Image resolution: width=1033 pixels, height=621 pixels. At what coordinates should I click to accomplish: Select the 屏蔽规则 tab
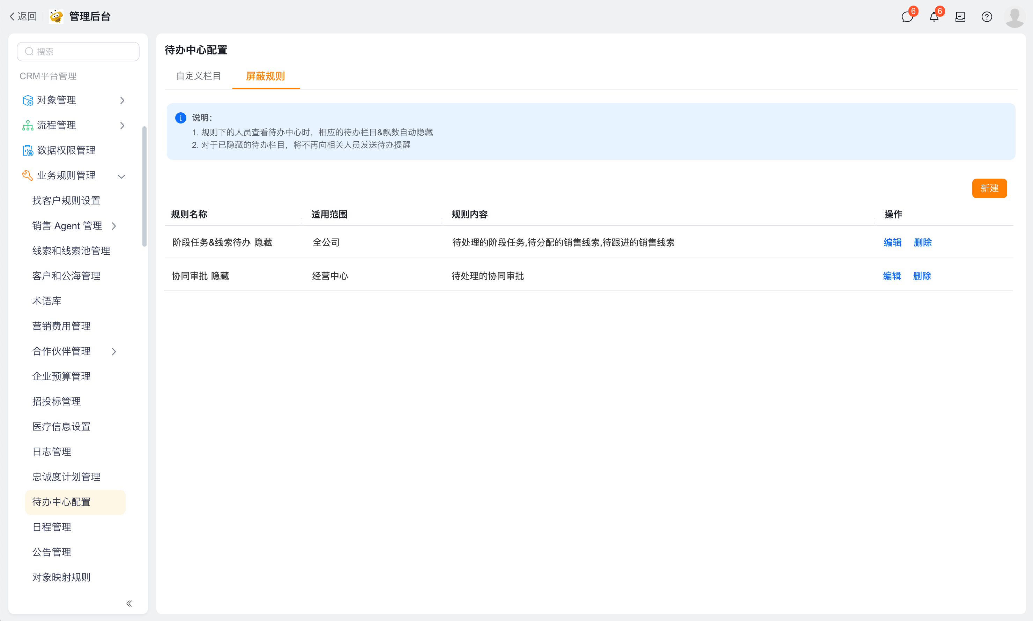tap(265, 76)
